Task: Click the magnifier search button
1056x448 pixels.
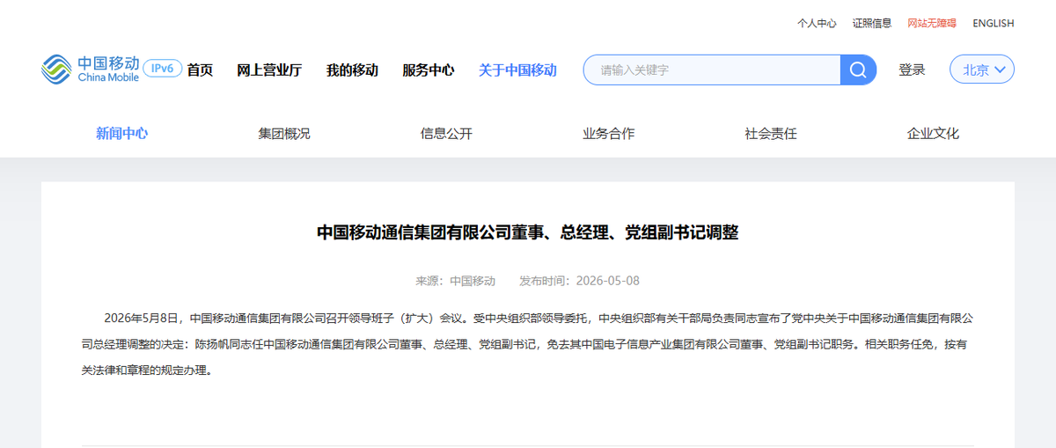Action: pos(858,70)
